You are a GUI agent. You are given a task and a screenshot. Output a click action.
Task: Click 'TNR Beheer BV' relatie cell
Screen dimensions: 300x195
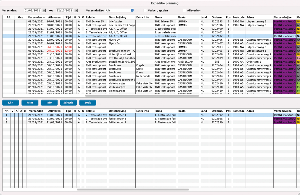pyautogui.click(x=96, y=21)
